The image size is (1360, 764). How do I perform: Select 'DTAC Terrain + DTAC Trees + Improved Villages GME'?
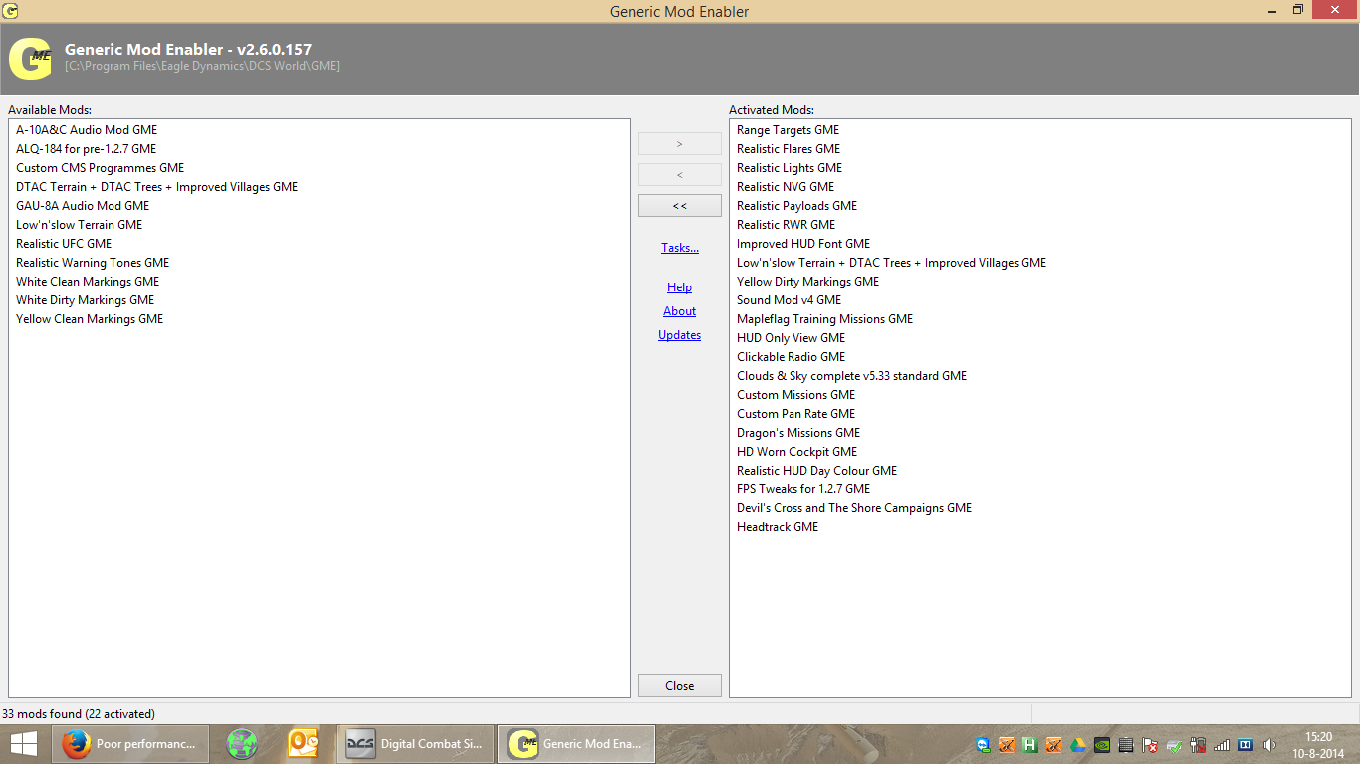pos(156,187)
